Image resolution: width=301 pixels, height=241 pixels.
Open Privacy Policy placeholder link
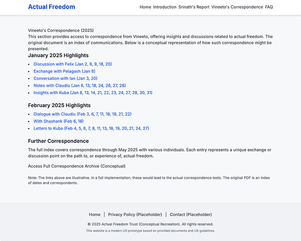[135, 214]
